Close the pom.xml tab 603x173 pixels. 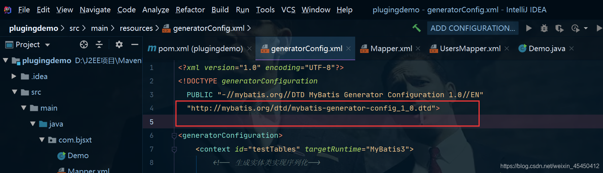coord(250,49)
